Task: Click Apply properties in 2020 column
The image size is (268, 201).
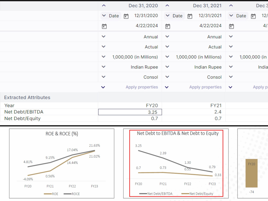Action: 142,87
